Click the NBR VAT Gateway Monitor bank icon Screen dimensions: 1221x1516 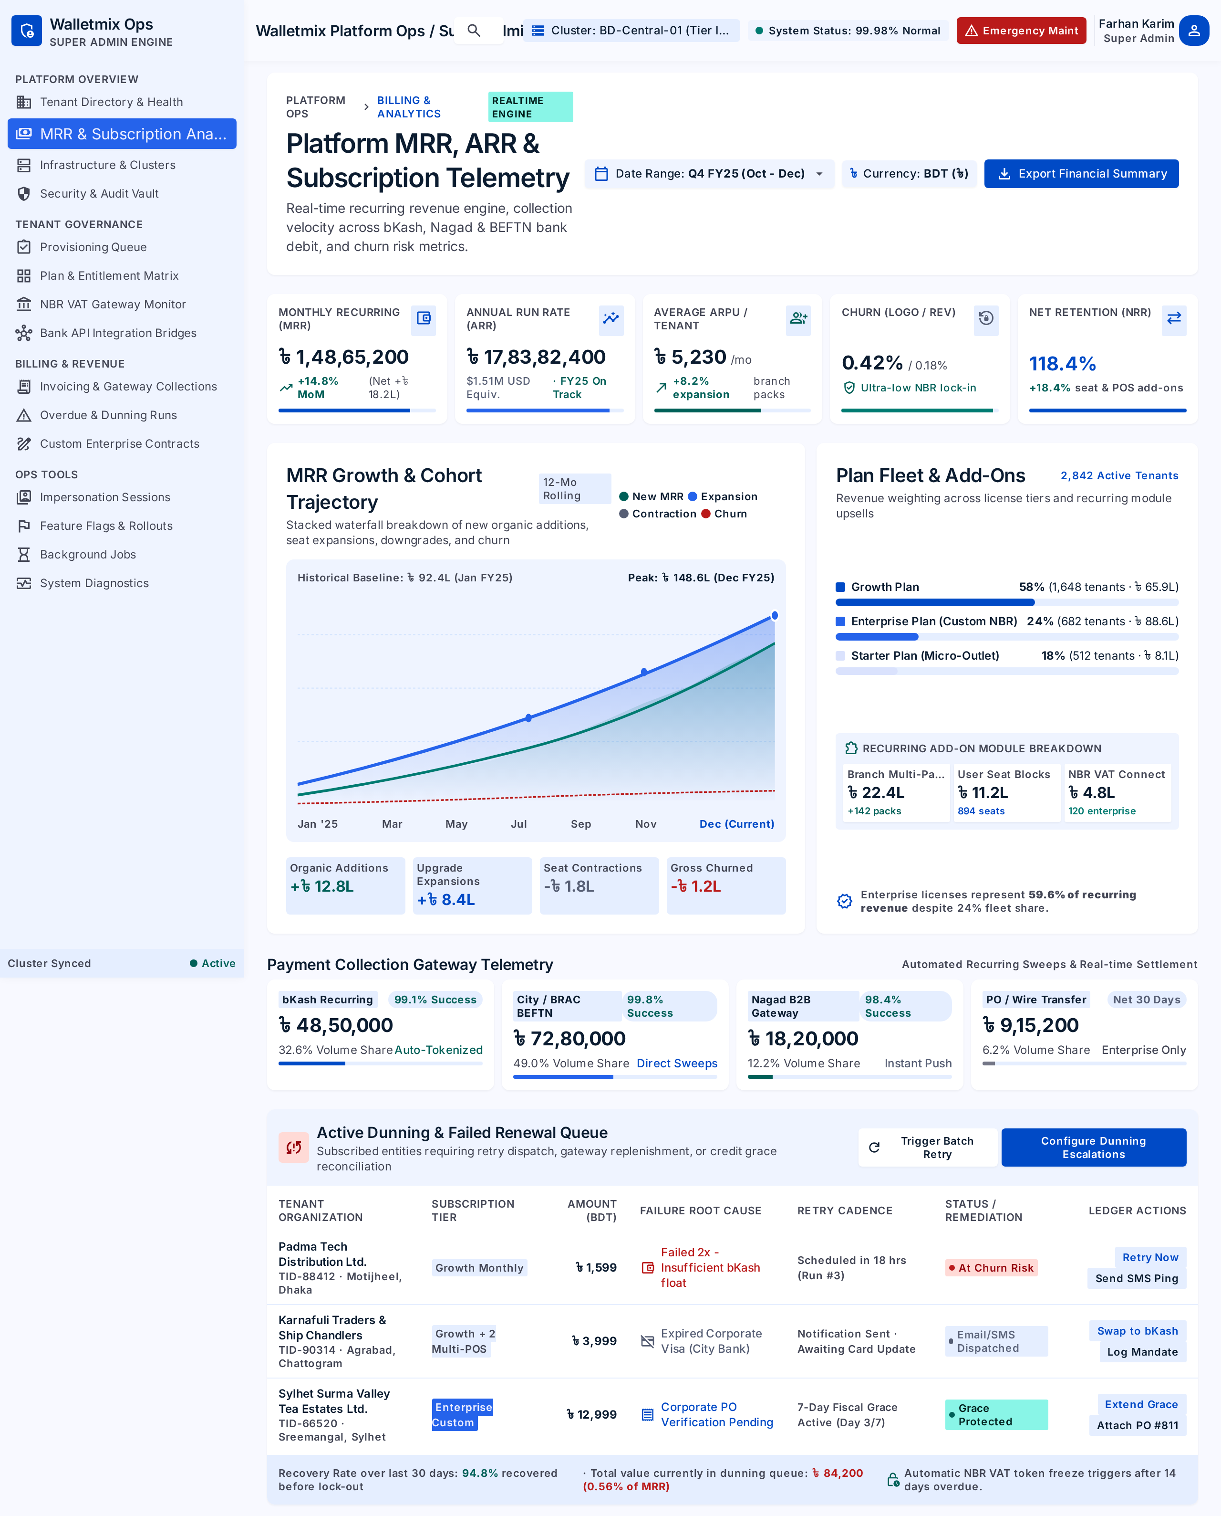click(24, 304)
